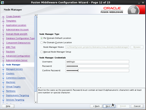The width and height of the screenshot is (146, 110).
Task: Jump to the Clusters step
Action: 10,73
